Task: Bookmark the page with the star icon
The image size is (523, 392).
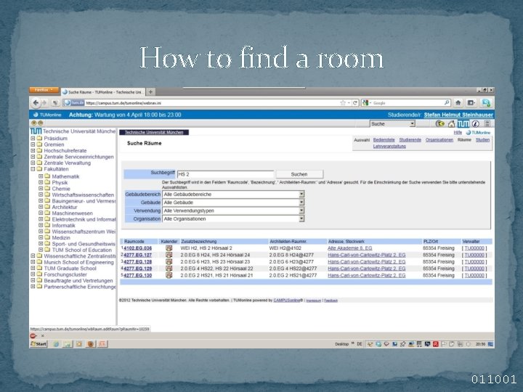Action: 343,103
